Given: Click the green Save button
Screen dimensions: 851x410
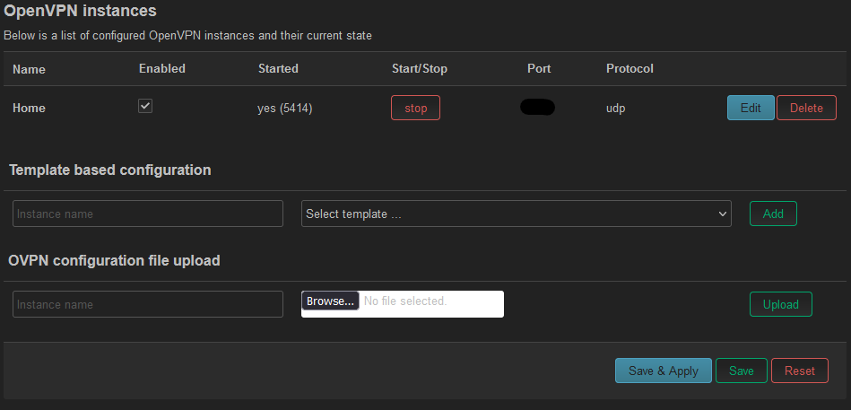Looking at the screenshot, I should (742, 371).
